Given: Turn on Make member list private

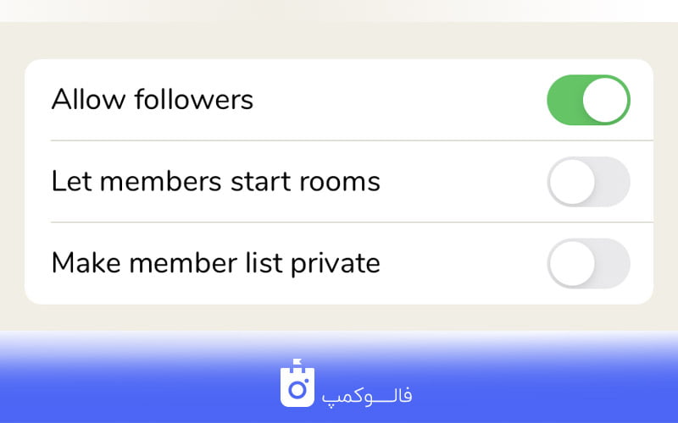Looking at the screenshot, I should click(x=588, y=263).
